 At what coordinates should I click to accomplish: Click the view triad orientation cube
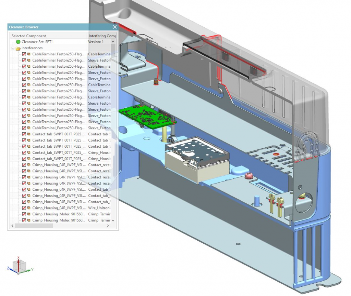click(18, 265)
